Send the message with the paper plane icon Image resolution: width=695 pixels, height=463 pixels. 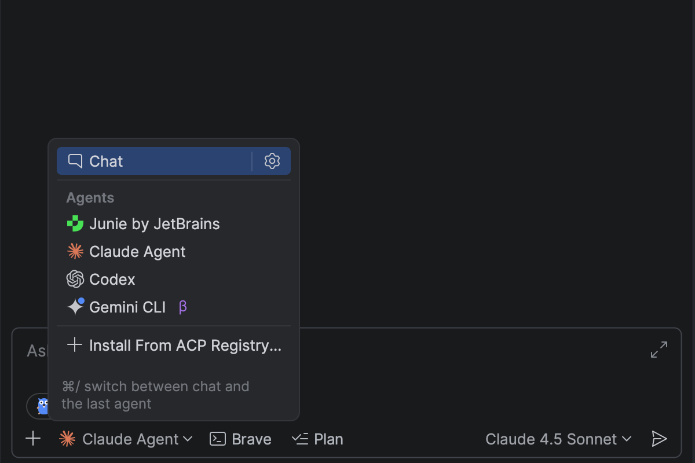[659, 439]
